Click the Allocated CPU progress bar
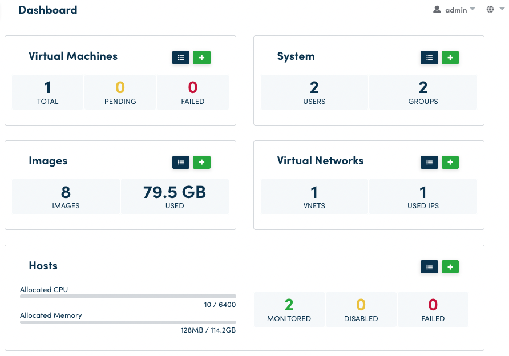This screenshot has width=509, height=356. pos(128,297)
